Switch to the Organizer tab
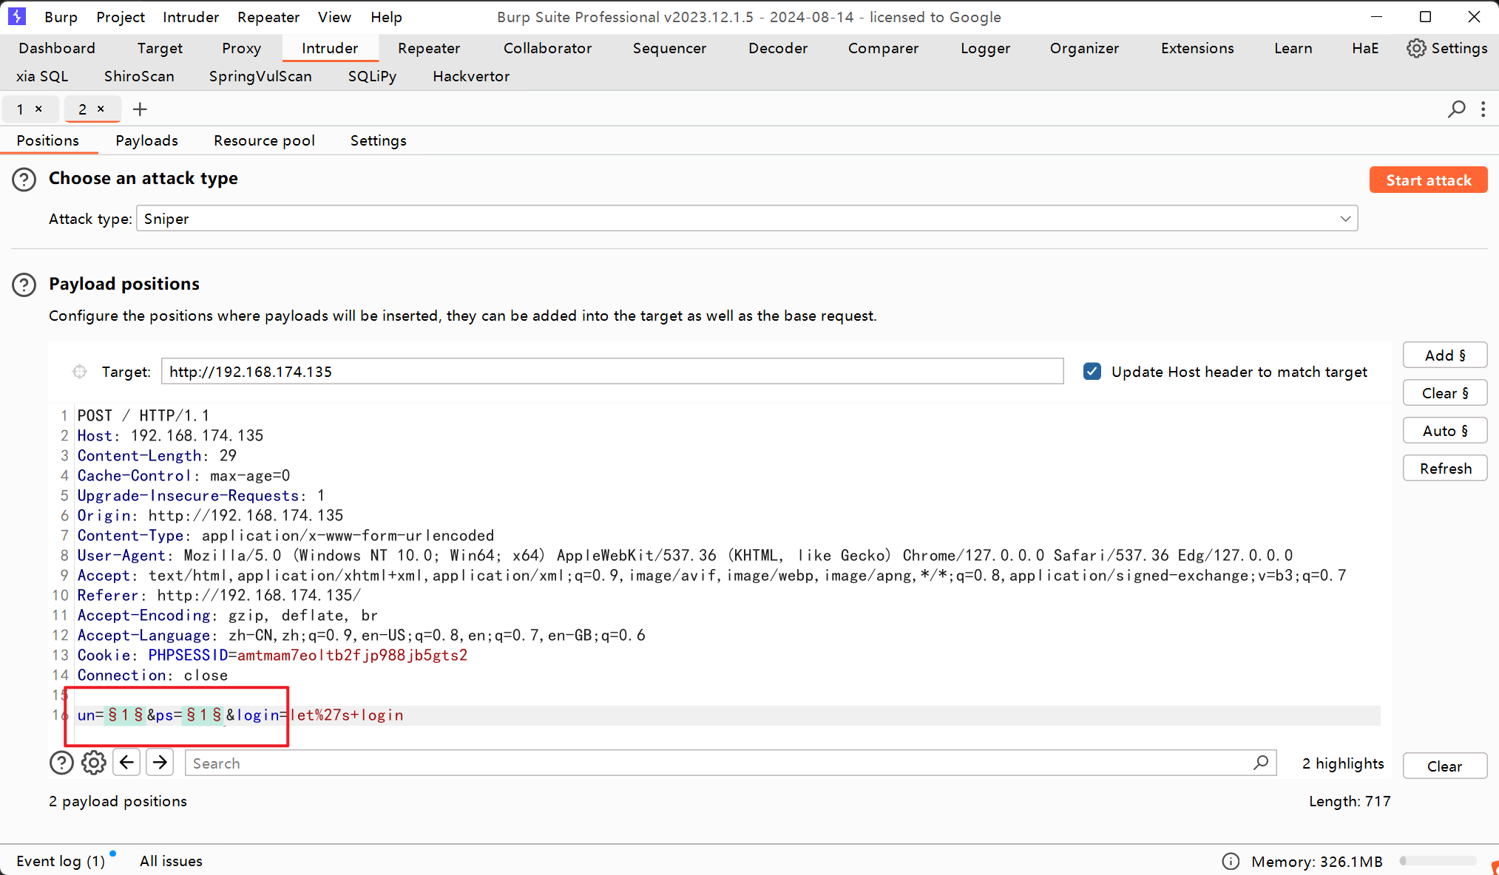Screen dimensions: 1499x875 point(1084,48)
